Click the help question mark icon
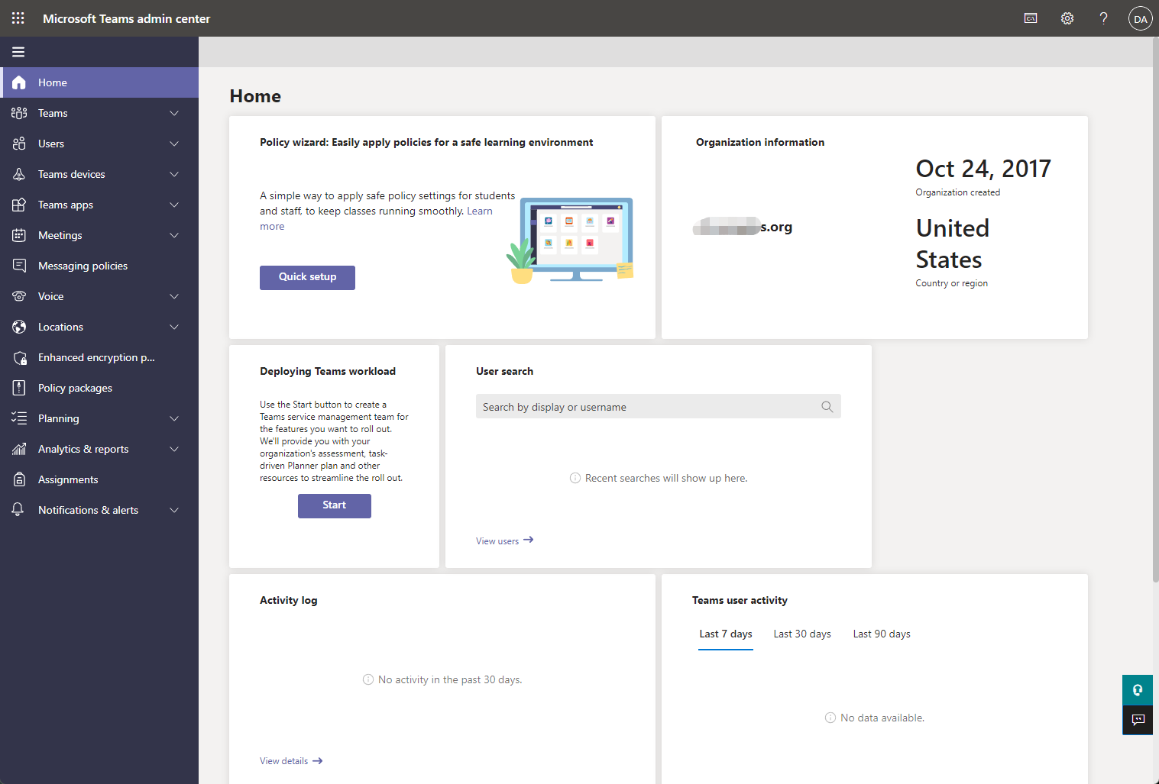 (1103, 18)
